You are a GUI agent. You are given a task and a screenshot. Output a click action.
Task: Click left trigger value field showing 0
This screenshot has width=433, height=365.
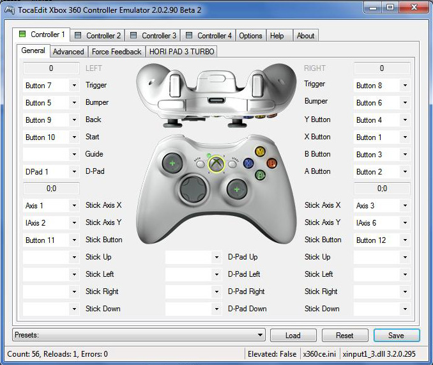click(51, 68)
